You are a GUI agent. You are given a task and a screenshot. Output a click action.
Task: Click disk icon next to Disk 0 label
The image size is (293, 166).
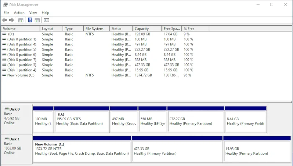click(x=7, y=109)
